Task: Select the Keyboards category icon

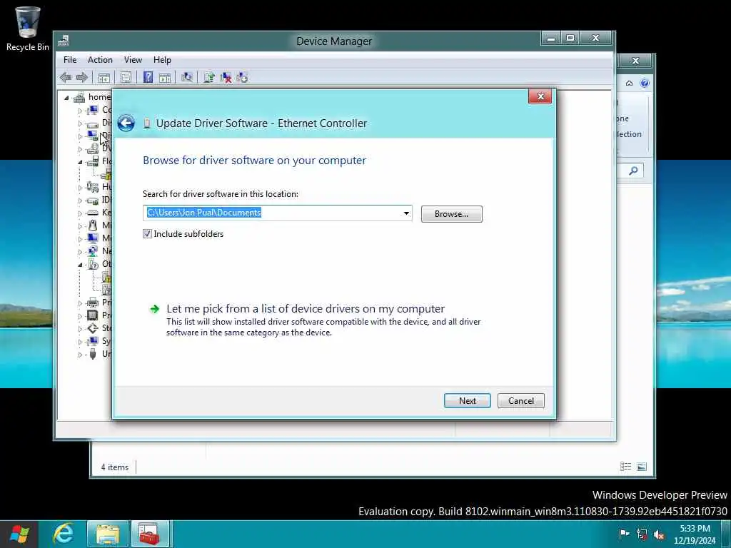Action: pyautogui.click(x=93, y=213)
